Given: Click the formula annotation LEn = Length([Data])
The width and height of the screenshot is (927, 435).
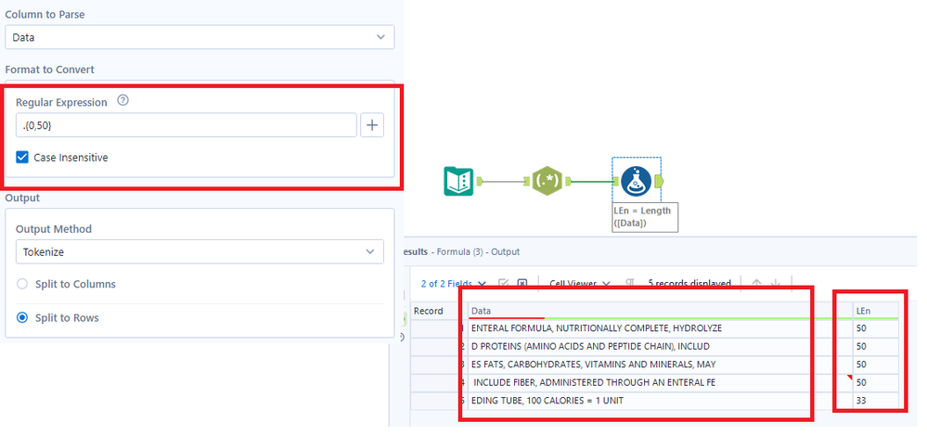Looking at the screenshot, I should pyautogui.click(x=644, y=217).
